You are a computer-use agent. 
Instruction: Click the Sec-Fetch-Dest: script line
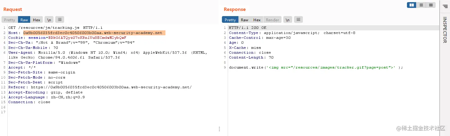point(35,82)
